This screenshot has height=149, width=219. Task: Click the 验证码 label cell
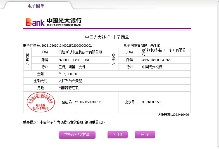pos(66,102)
